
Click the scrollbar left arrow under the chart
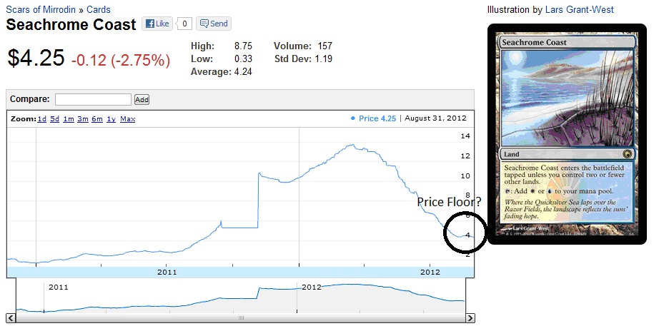click(11, 318)
